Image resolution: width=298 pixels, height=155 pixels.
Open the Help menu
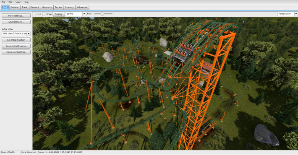26,2
